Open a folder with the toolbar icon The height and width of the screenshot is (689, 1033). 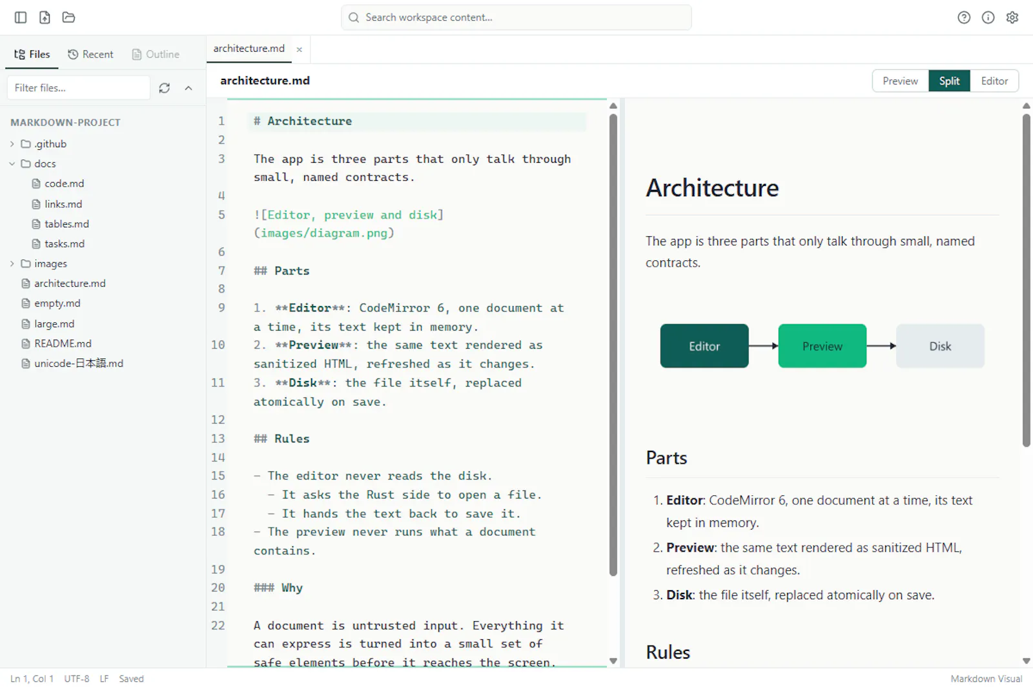pyautogui.click(x=68, y=17)
